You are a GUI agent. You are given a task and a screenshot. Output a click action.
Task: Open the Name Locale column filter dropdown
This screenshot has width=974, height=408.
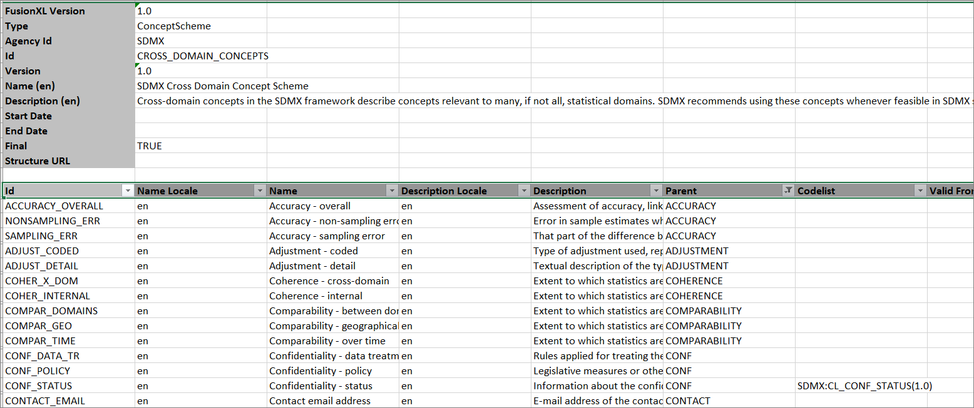(x=260, y=191)
